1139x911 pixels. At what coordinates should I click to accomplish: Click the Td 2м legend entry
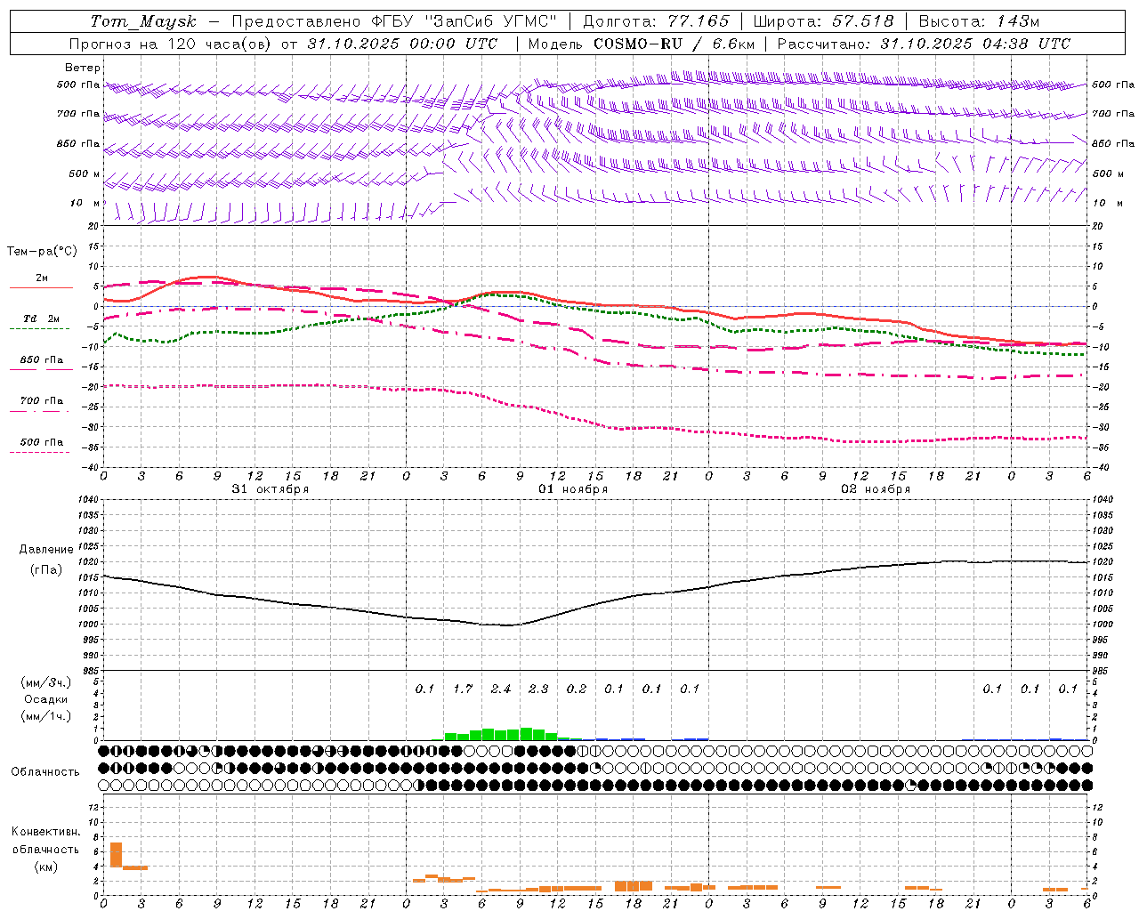coord(41,318)
